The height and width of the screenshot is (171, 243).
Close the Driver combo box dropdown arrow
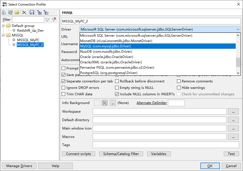238,29
